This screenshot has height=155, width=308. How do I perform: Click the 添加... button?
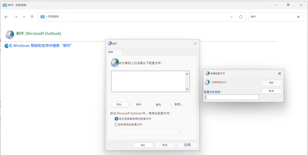pos(120,104)
